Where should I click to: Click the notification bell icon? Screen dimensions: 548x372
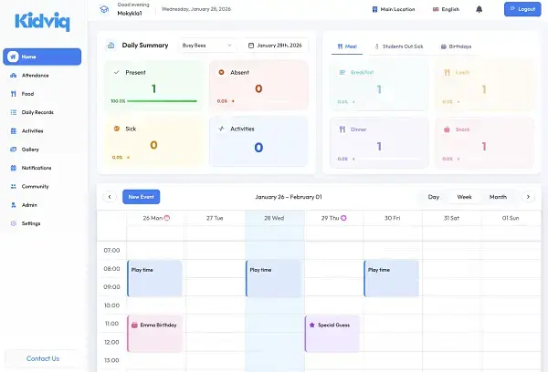click(479, 9)
